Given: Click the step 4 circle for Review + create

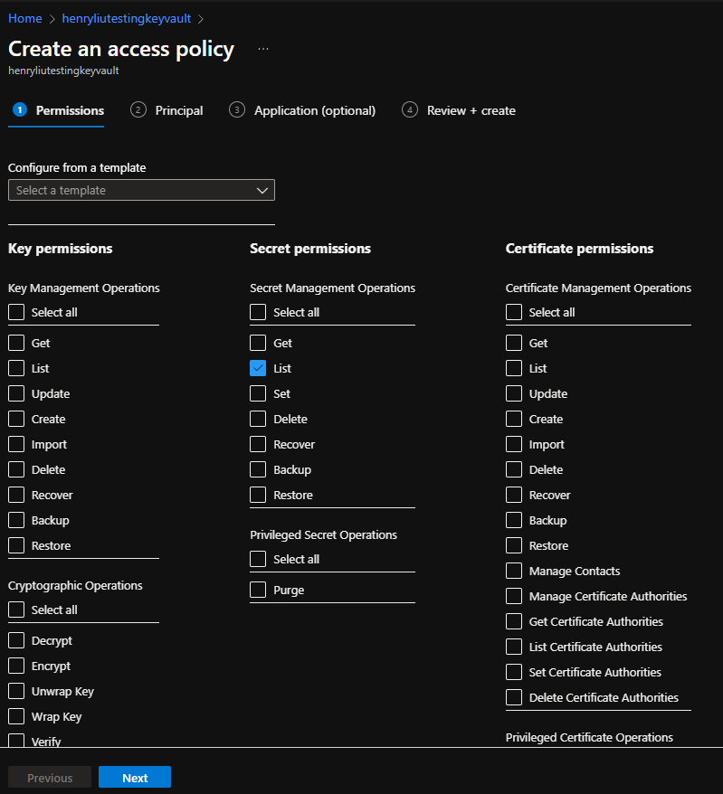Looking at the screenshot, I should point(409,110).
